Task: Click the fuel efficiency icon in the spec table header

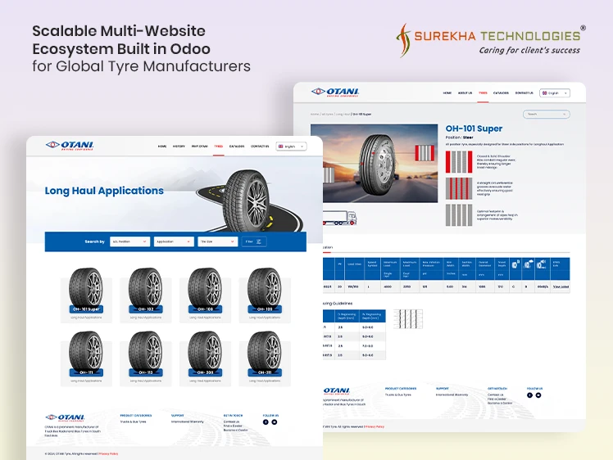Action: [x=515, y=264]
